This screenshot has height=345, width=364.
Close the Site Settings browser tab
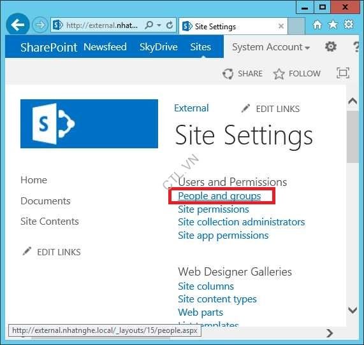coord(281,26)
